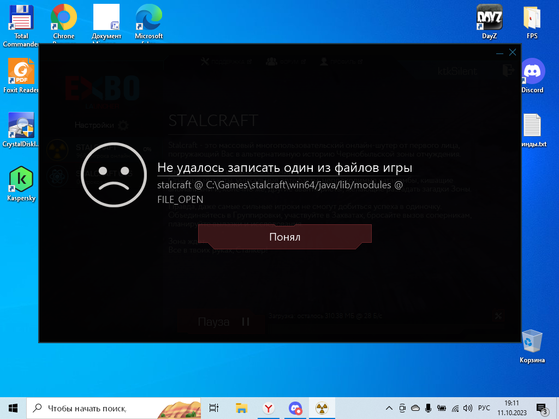Image resolution: width=559 pixels, height=419 pixels.
Task: Open Microsoft Edge desktop shortcut
Action: (148, 23)
